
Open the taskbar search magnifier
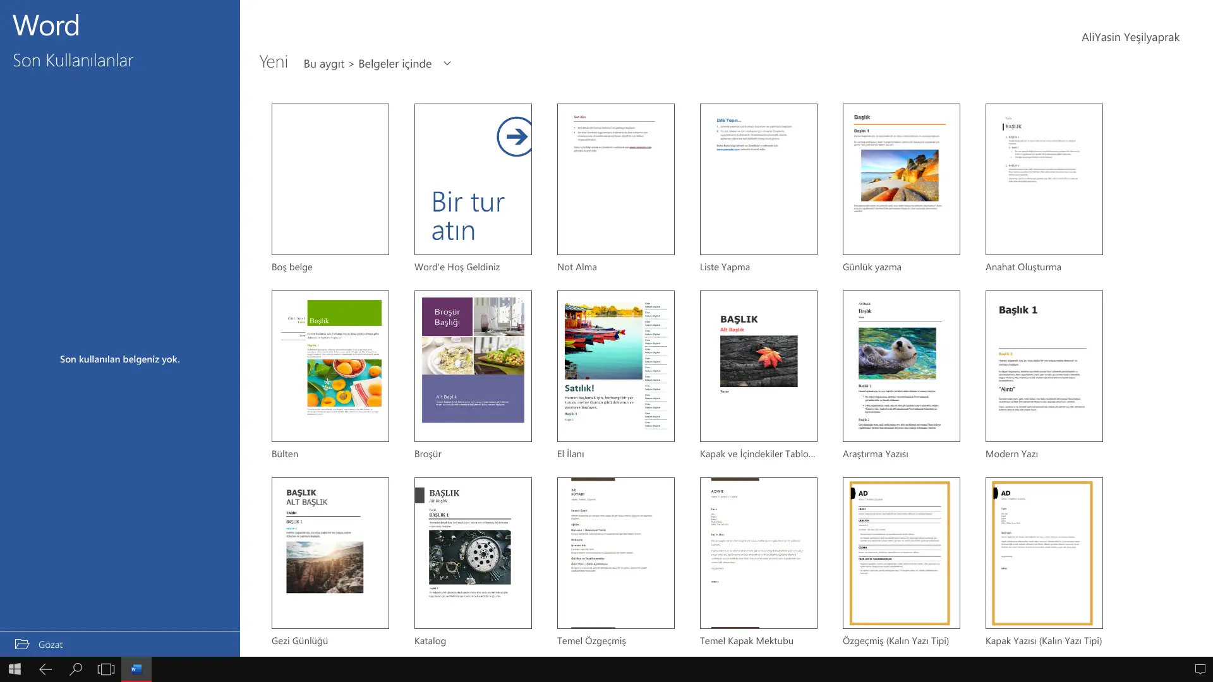[x=76, y=669]
